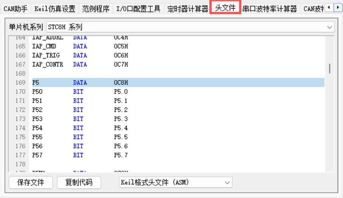Select the 范例程序 tab

point(96,9)
